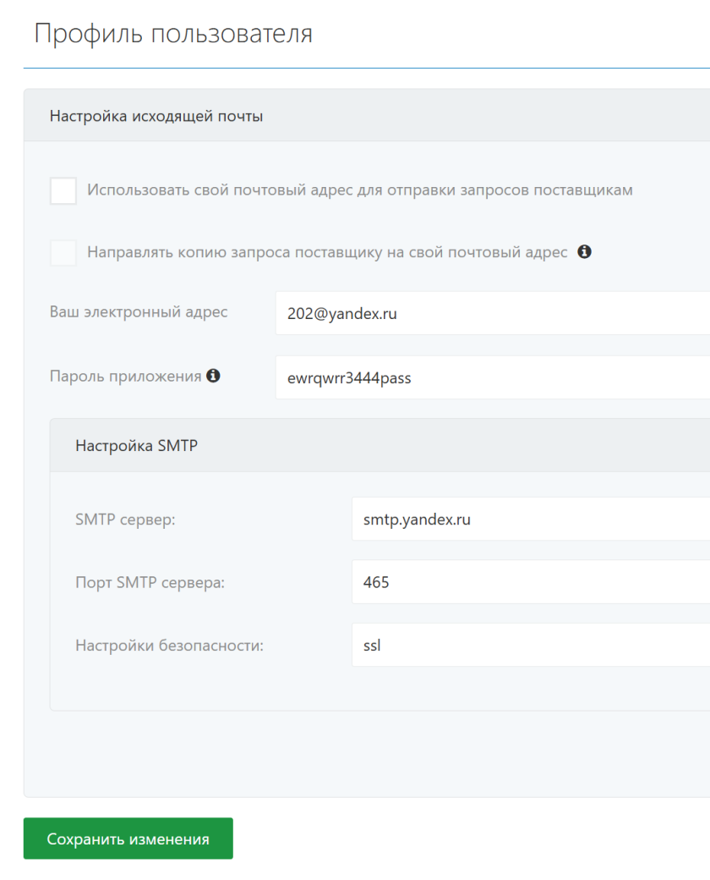Click the info icon after Направлять копию запроса
The width and height of the screenshot is (710, 880).
(584, 251)
